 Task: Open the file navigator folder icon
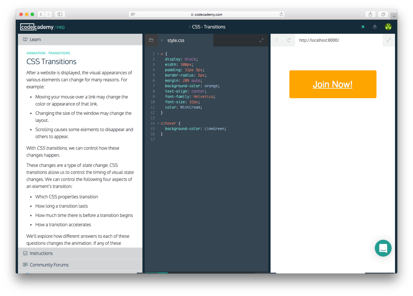click(x=151, y=40)
